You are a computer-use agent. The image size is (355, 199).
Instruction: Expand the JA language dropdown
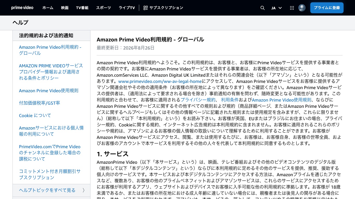pyautogui.click(x=277, y=8)
